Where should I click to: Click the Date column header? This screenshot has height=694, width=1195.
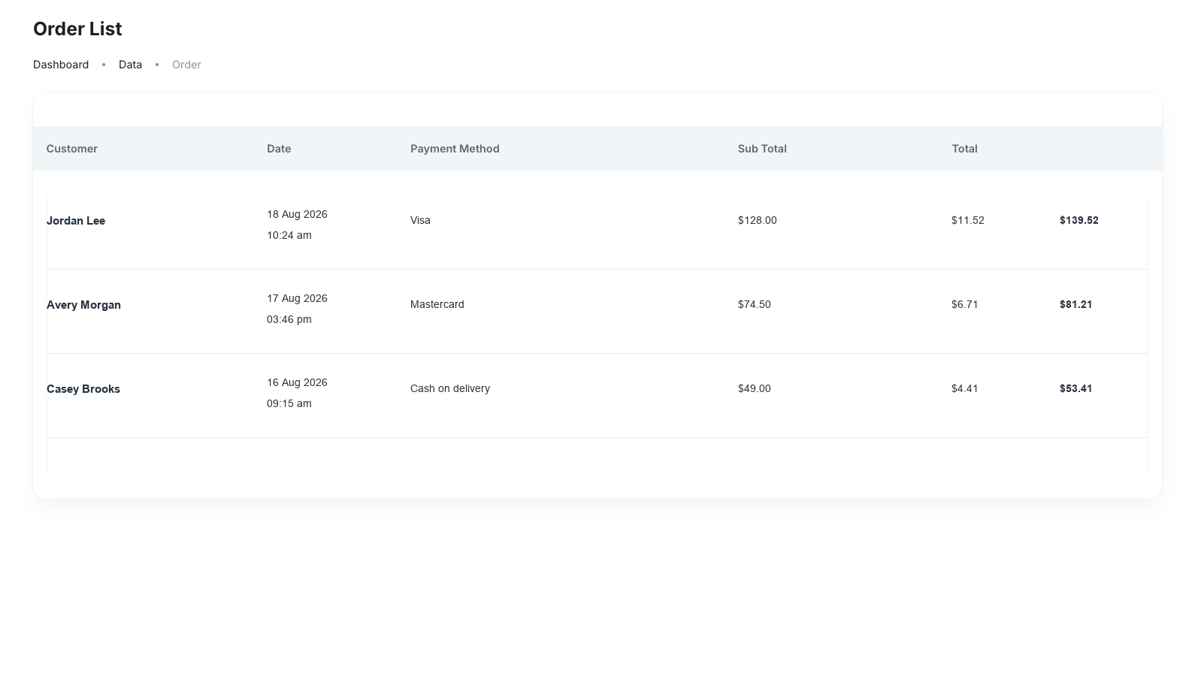279,149
